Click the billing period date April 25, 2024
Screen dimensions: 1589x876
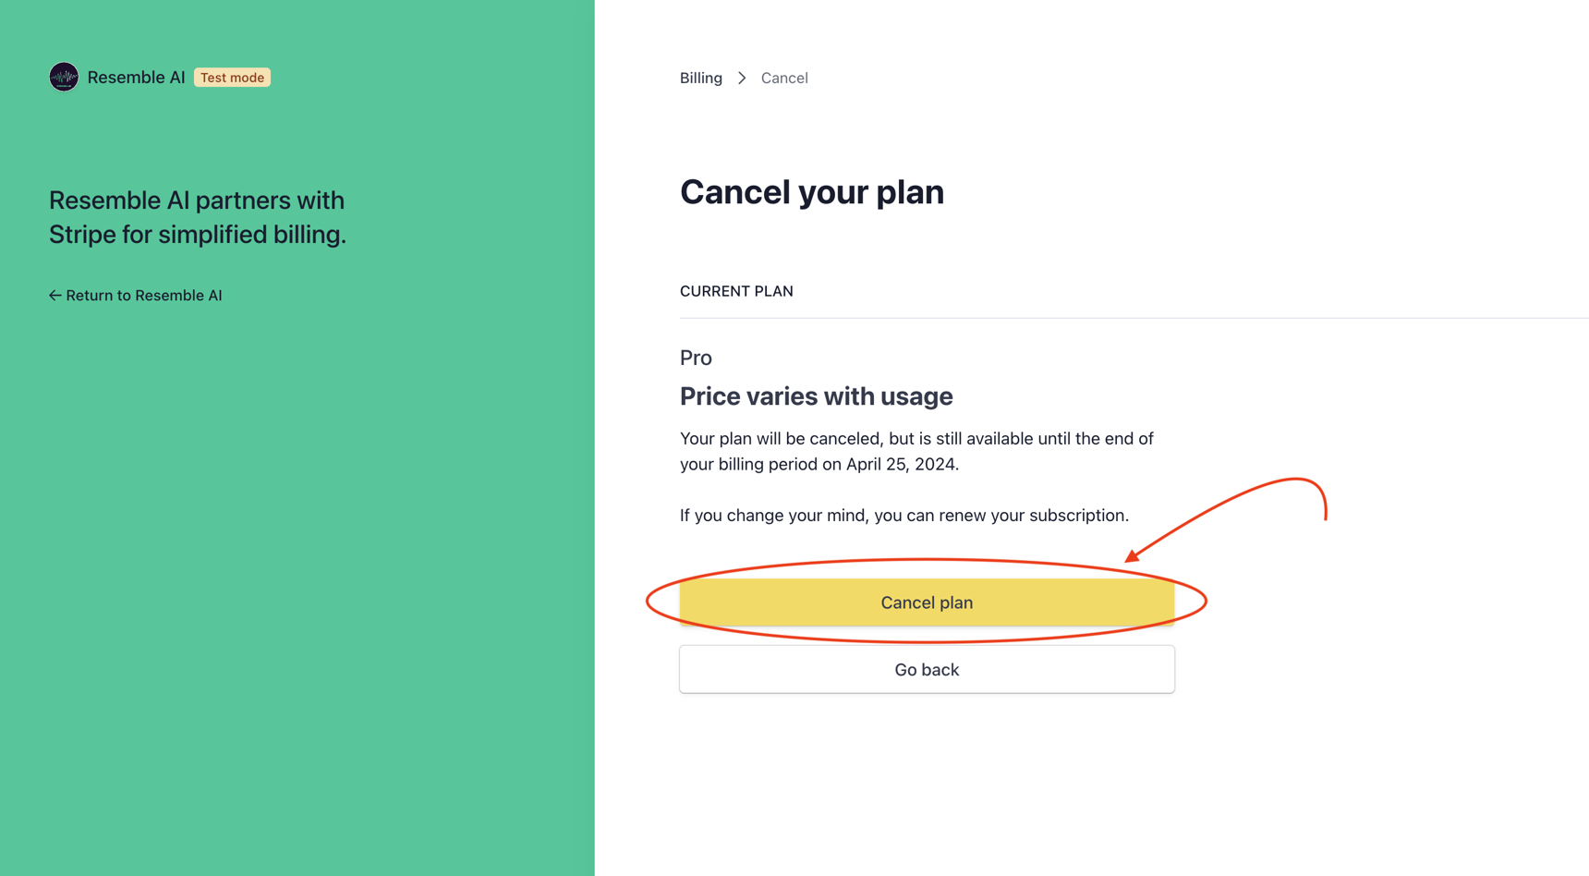pos(901,463)
